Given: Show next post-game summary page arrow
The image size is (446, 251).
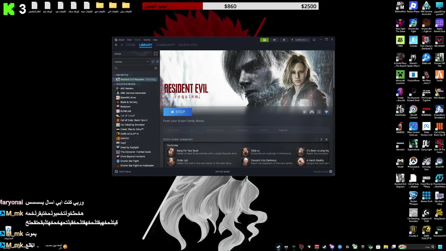Looking at the screenshot, I should tap(321, 139).
